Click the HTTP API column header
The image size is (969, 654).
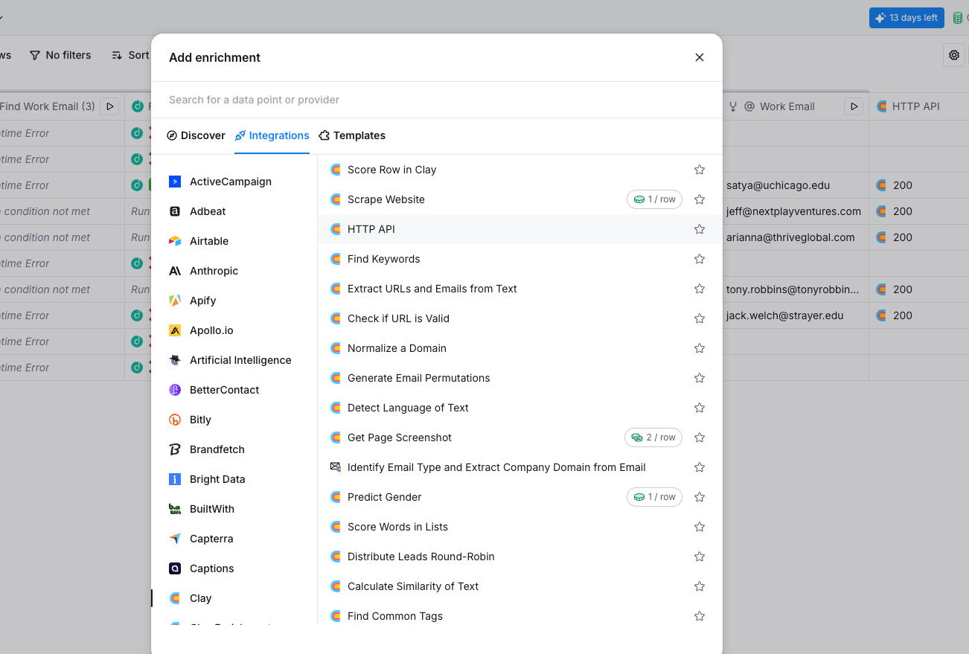click(918, 106)
